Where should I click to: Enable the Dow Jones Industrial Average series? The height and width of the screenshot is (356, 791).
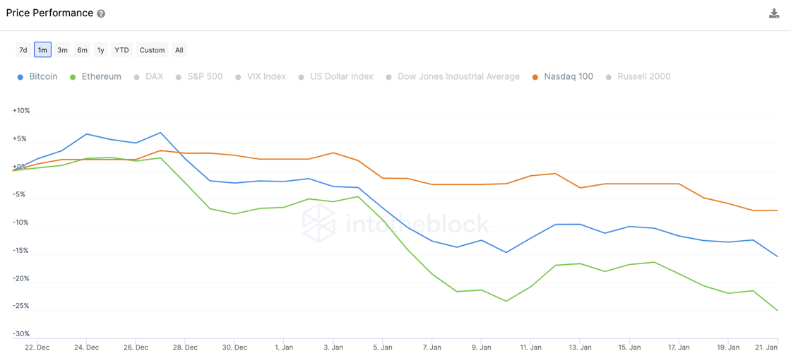[453, 77]
